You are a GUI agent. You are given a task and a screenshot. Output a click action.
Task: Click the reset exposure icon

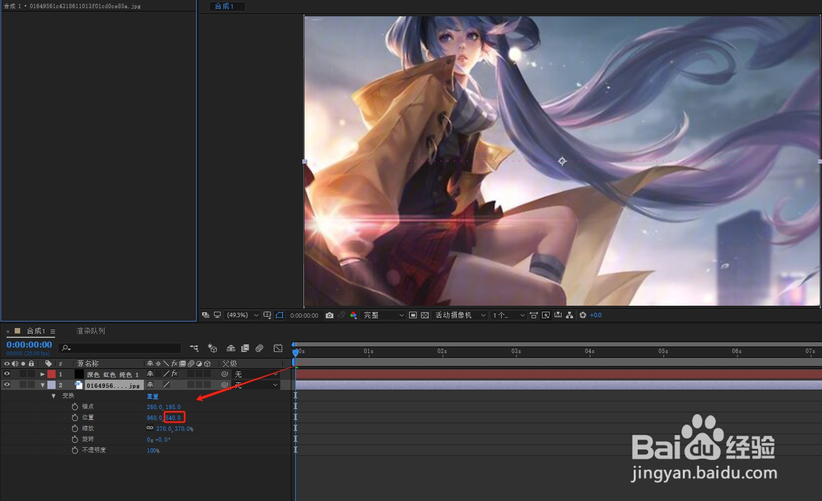[583, 315]
